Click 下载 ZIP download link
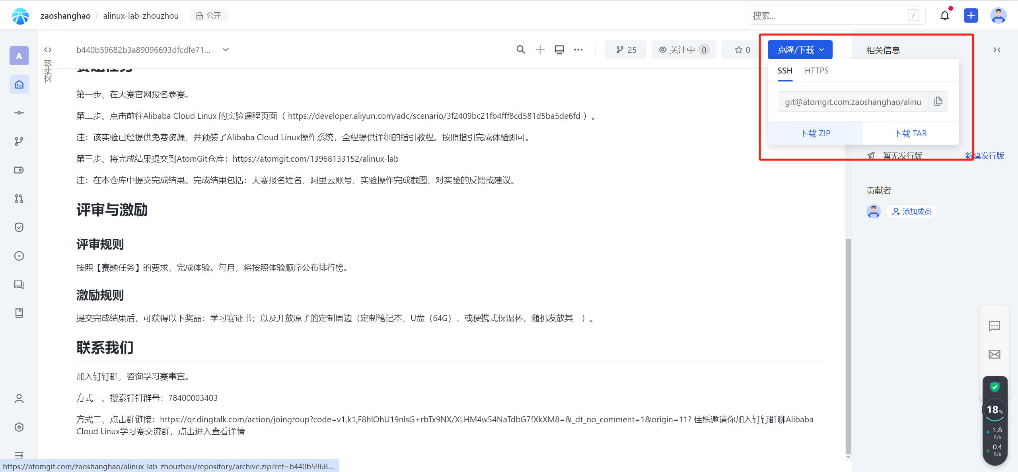1018x472 pixels. click(x=815, y=133)
